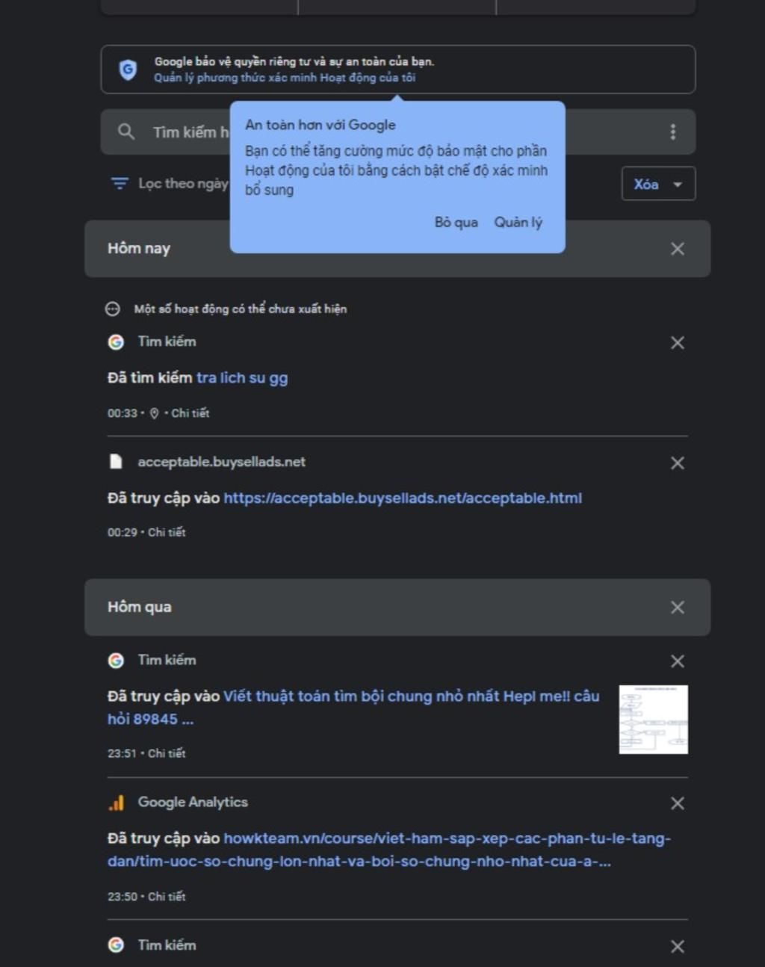Click Quản lý in the tooltip
This screenshot has width=765, height=967.
[518, 222]
